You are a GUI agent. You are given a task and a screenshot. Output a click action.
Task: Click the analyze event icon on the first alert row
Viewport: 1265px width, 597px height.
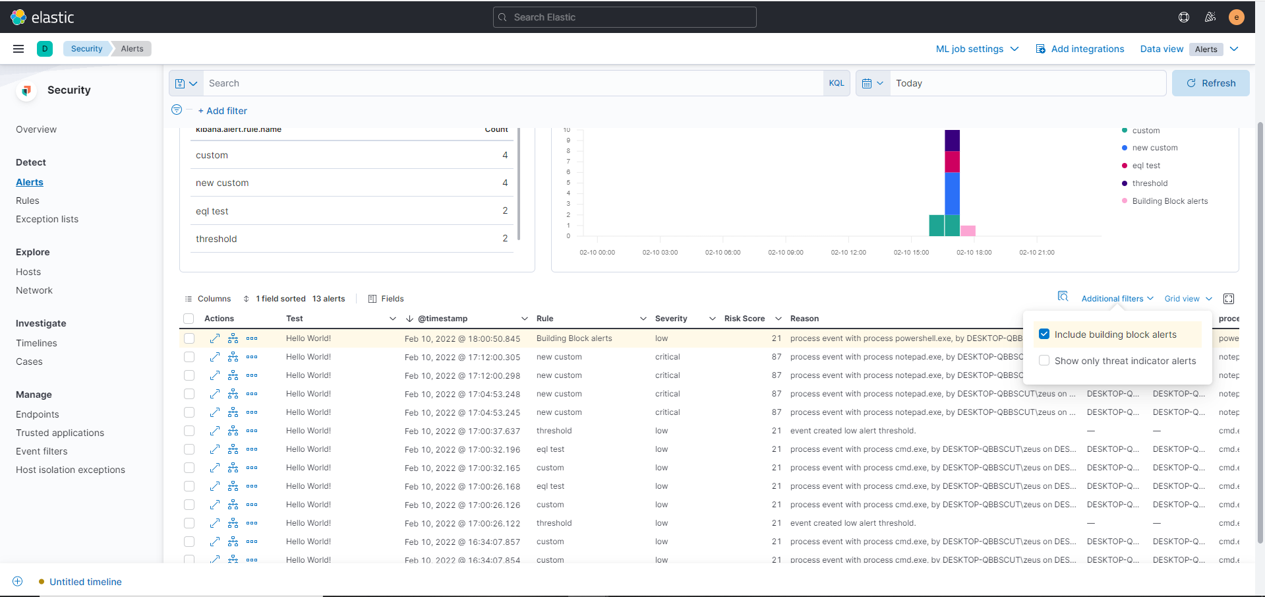tap(233, 338)
